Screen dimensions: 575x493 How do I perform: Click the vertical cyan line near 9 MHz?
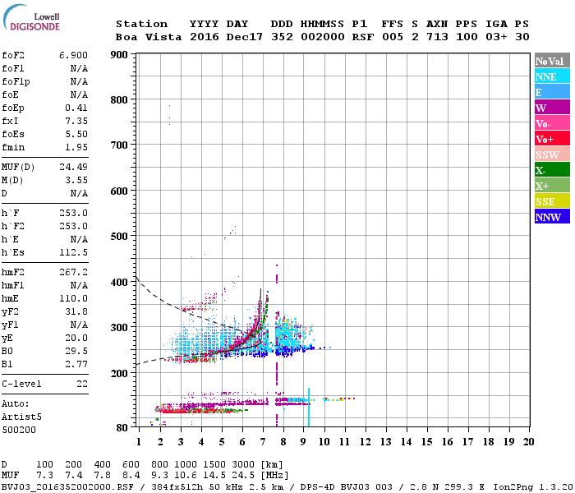(x=309, y=407)
